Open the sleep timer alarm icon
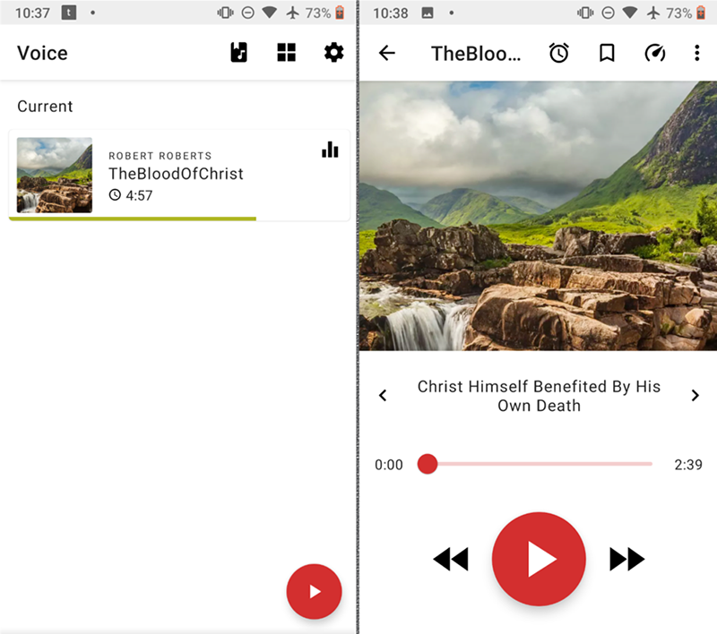717x634 pixels. (558, 53)
